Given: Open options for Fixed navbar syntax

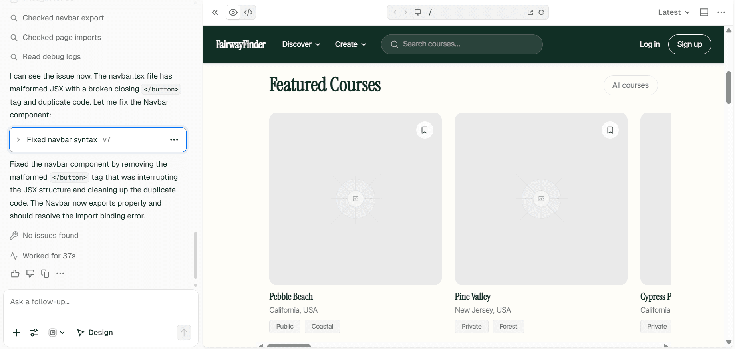Looking at the screenshot, I should point(174,140).
